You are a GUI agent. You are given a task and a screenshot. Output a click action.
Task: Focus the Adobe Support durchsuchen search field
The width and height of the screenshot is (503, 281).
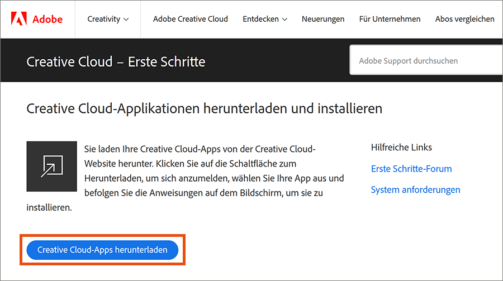425,60
